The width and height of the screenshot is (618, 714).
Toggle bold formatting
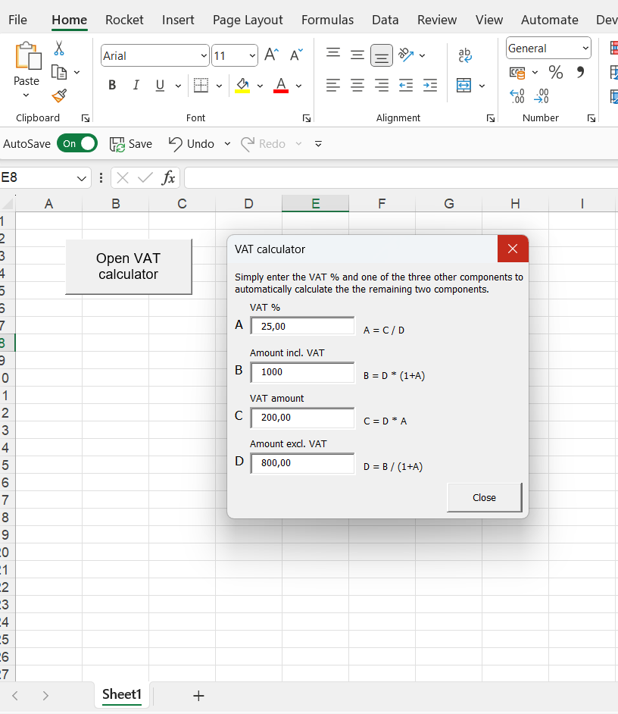click(112, 86)
